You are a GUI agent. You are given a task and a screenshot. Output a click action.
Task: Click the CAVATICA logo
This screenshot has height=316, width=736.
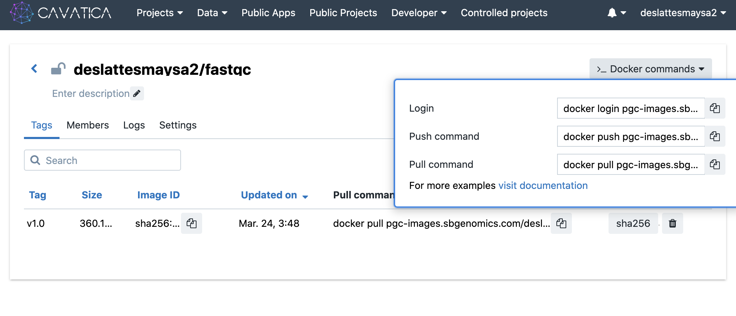pyautogui.click(x=61, y=13)
